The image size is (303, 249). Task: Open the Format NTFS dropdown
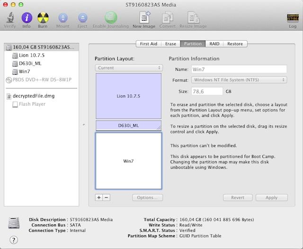coord(239,80)
